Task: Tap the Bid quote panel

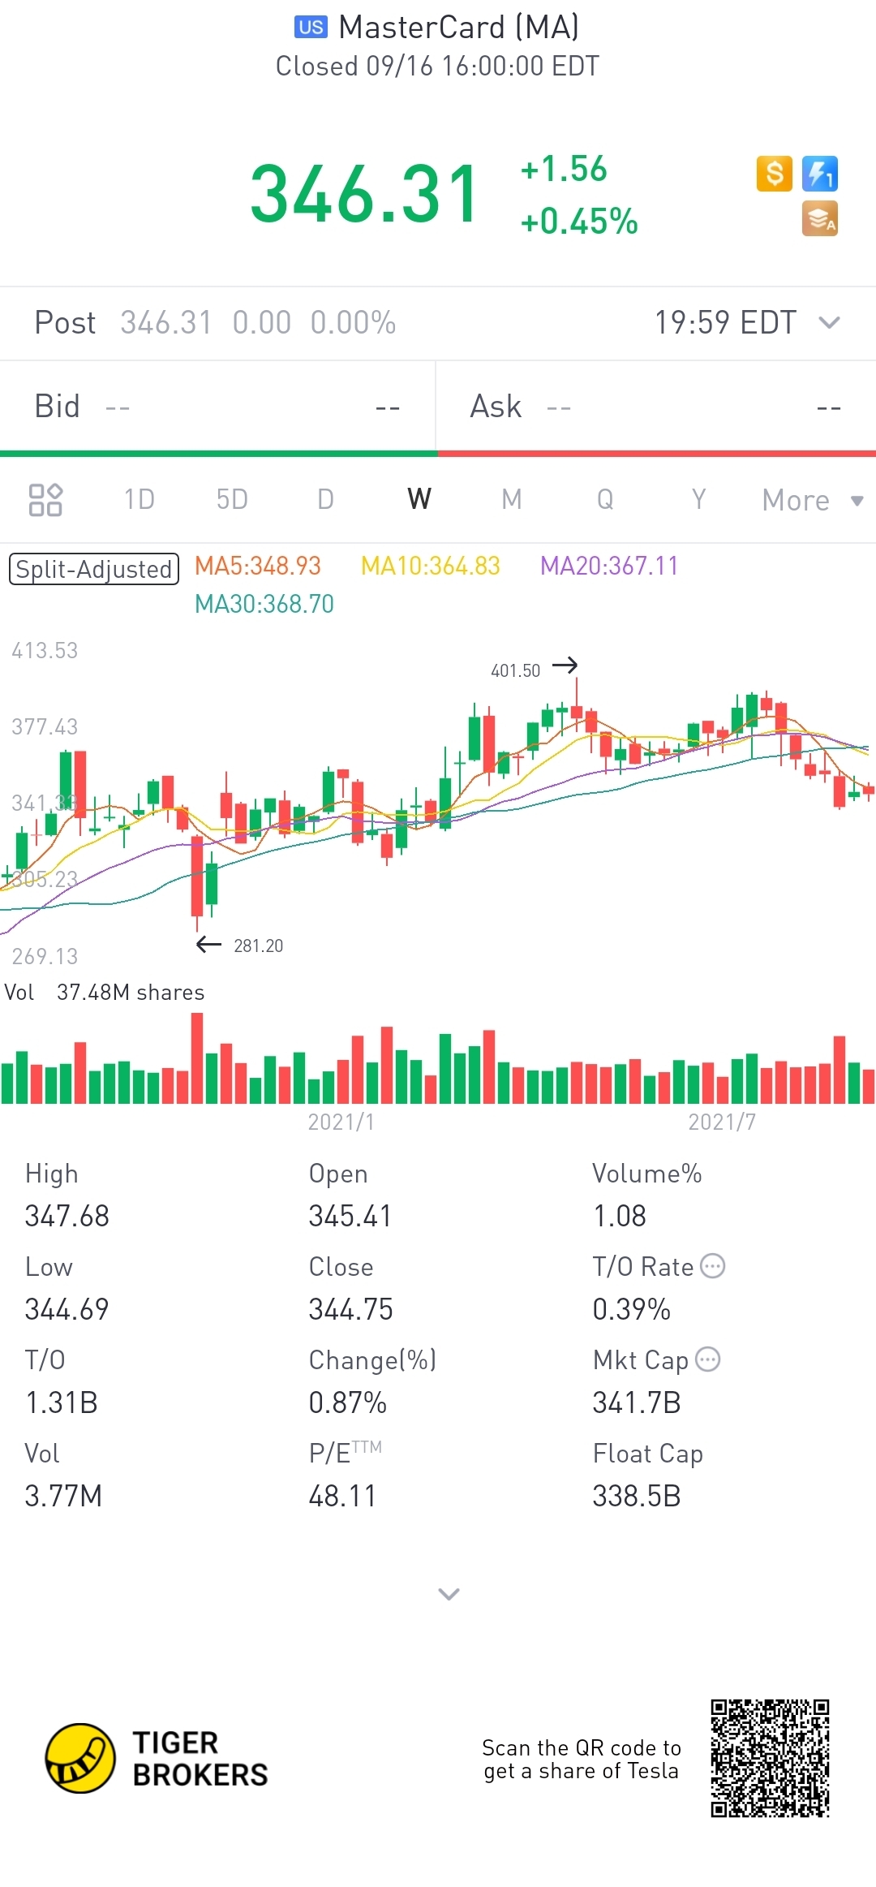Action: 217,407
